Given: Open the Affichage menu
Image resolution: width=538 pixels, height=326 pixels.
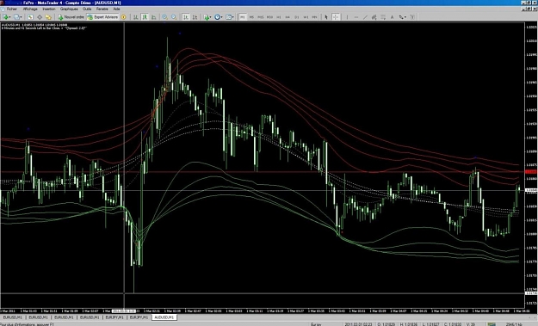Looking at the screenshot, I should [x=30, y=9].
